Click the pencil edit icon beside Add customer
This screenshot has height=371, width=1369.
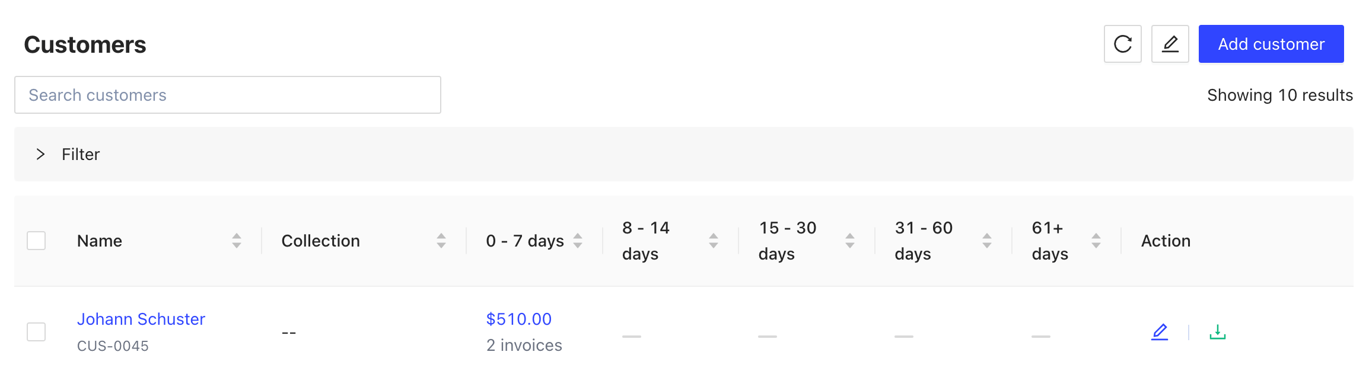(1170, 44)
